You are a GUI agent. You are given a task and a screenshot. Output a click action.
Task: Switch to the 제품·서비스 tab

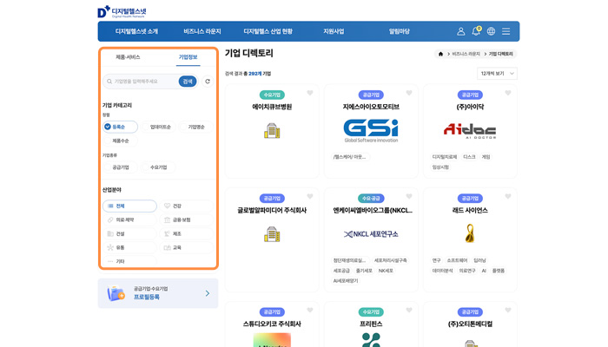[x=128, y=57]
